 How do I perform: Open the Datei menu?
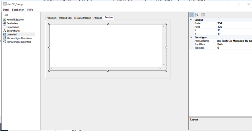[x=6, y=10]
